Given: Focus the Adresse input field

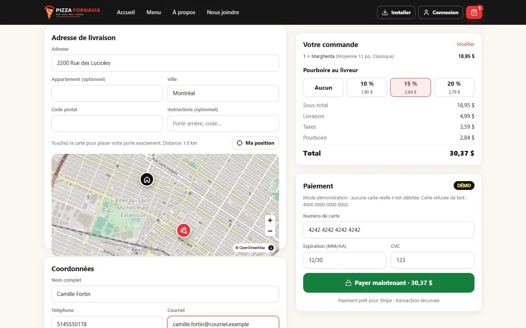Looking at the screenshot, I should tap(165, 63).
